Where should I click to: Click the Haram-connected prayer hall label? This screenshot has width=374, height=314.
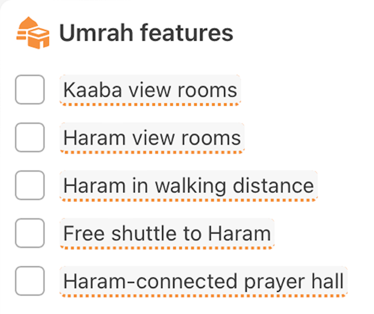pyautogui.click(x=203, y=281)
